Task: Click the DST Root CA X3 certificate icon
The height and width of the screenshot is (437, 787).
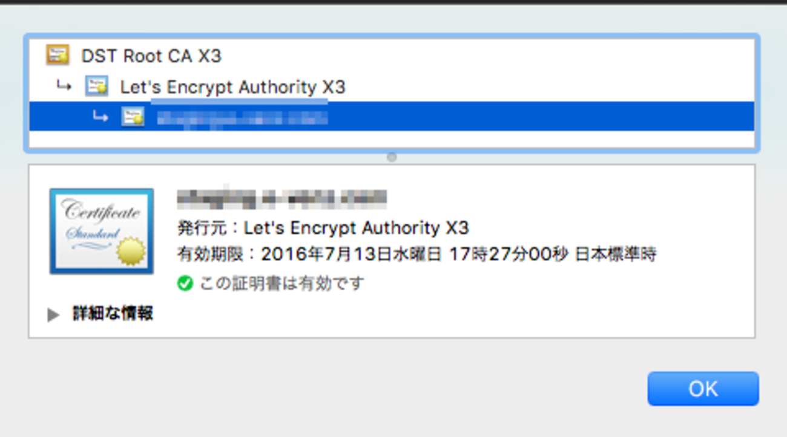Action: coord(58,56)
